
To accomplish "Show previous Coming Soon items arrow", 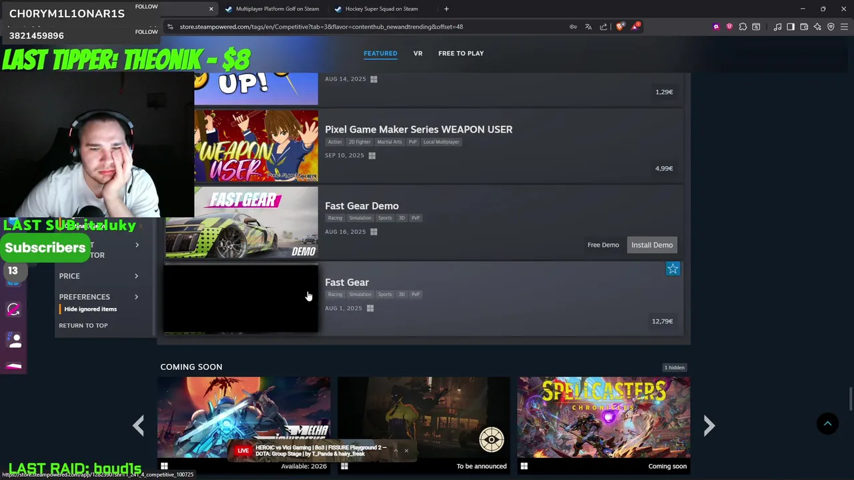I will click(138, 425).
